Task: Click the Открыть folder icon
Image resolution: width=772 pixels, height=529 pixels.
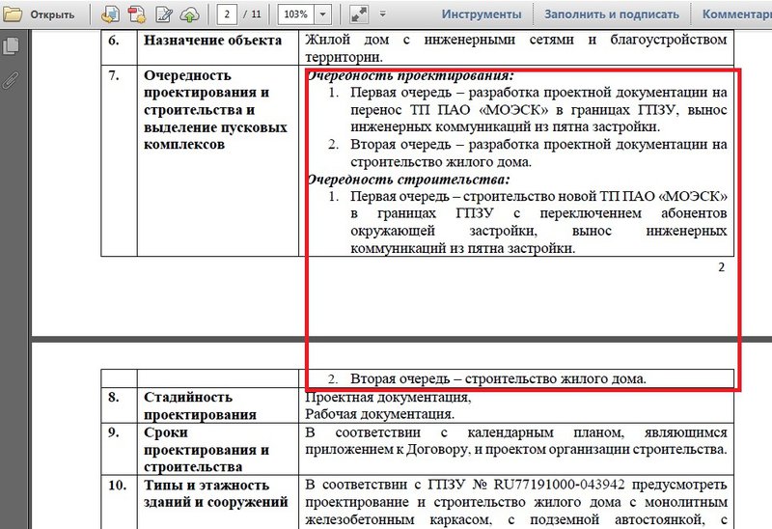Action: (x=13, y=14)
